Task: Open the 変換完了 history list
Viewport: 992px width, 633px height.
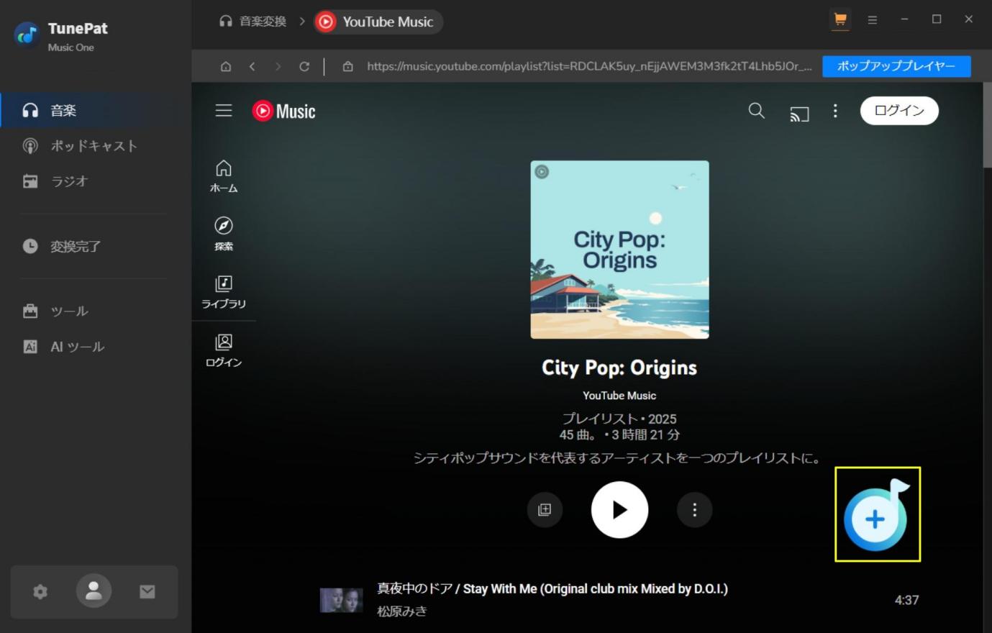Action: [x=96, y=246]
